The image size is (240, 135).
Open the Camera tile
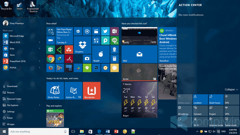(x=87, y=59)
